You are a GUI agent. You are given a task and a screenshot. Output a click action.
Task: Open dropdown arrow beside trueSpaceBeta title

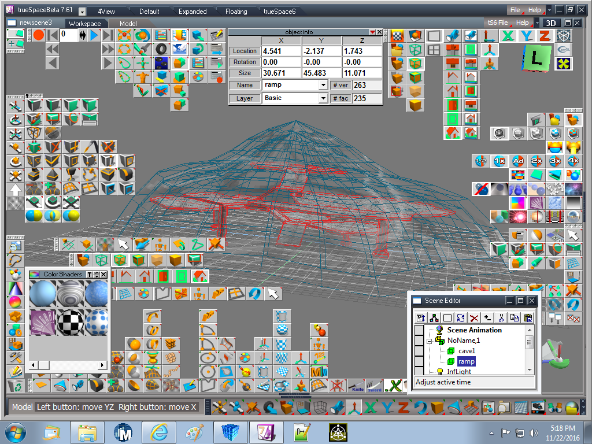tap(82, 12)
